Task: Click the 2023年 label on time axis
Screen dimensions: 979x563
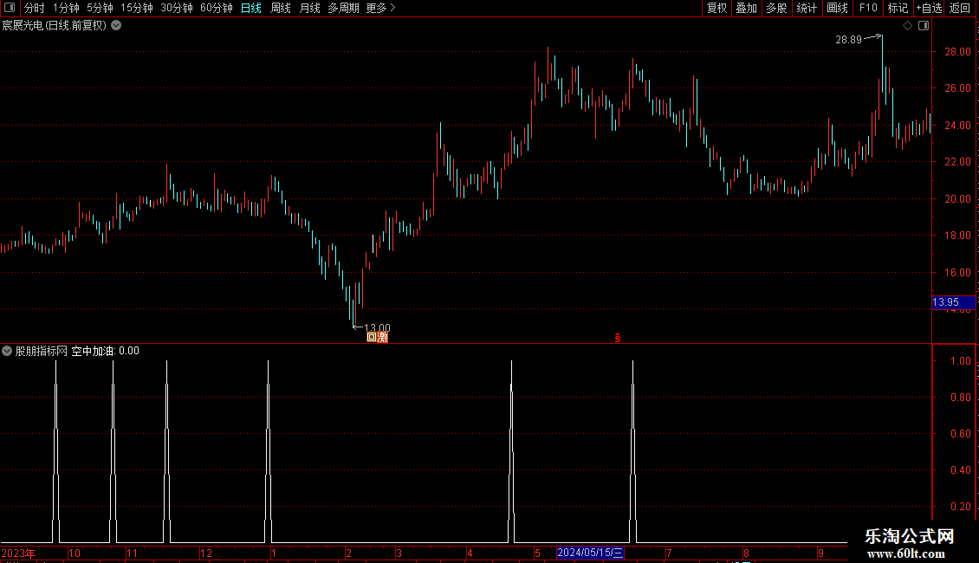Action: (x=18, y=553)
